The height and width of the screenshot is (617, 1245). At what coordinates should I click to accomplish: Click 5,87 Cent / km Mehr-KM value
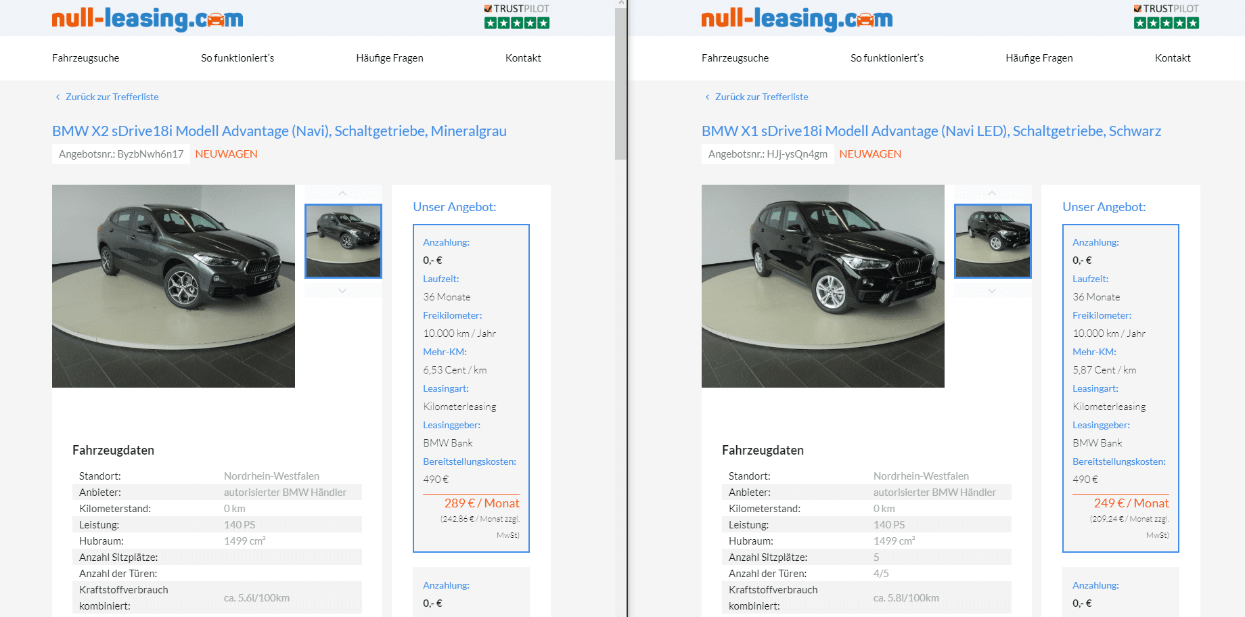[x=1104, y=370]
